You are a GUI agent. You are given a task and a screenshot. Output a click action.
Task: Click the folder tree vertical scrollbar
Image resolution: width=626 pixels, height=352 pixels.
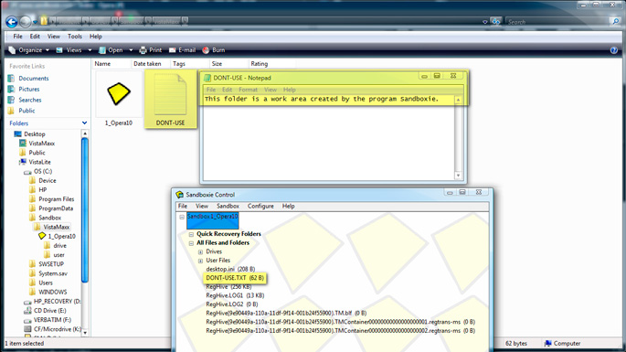(85, 210)
